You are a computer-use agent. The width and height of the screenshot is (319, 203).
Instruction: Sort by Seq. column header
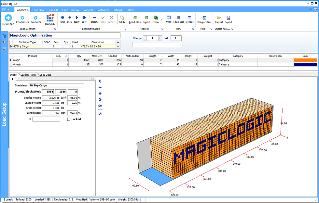[61, 56]
